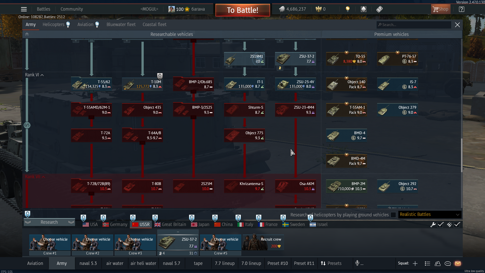Click golden eagles balance icon

(x=319, y=9)
